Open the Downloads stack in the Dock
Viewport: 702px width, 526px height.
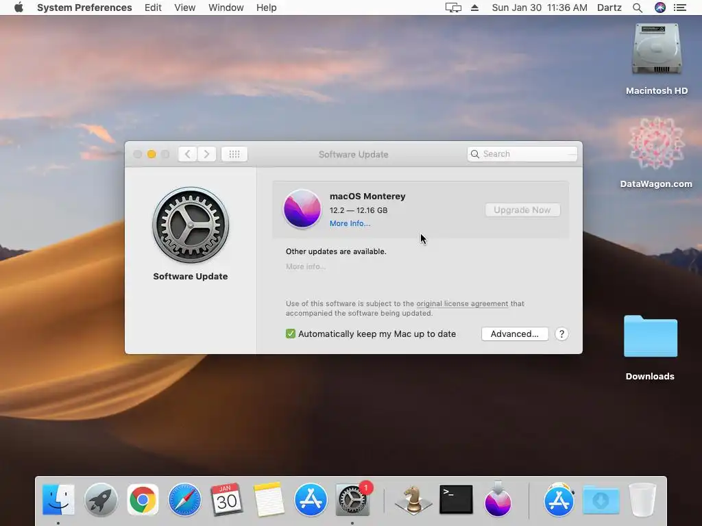(601, 500)
